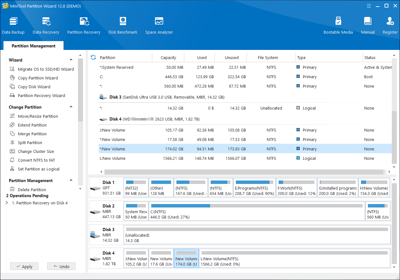Apply pending operations
Image resolution: width=400 pixels, height=280 pixels.
[24, 267]
